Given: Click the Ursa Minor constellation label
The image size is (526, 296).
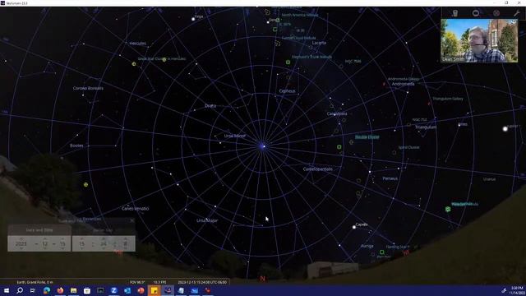Looking at the screenshot, I should [x=235, y=136].
